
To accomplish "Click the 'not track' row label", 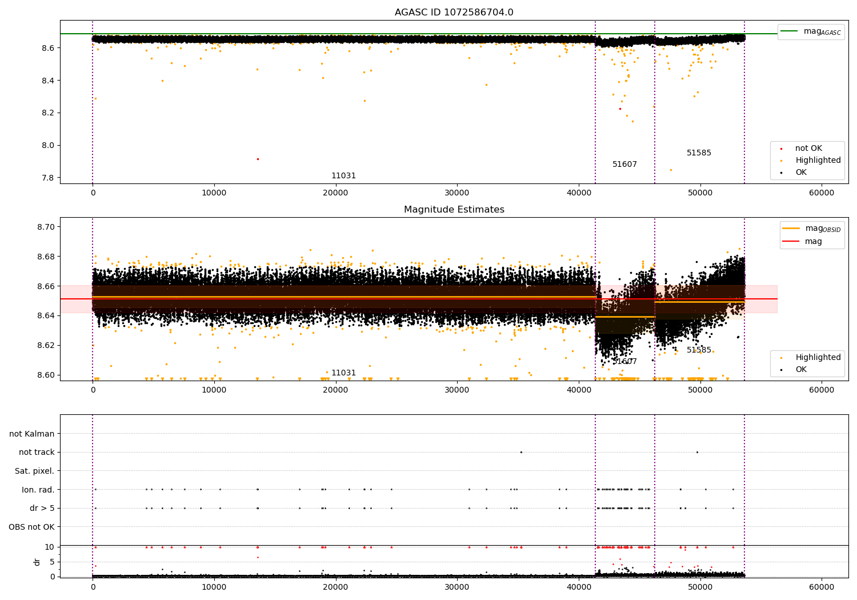I will [x=37, y=453].
